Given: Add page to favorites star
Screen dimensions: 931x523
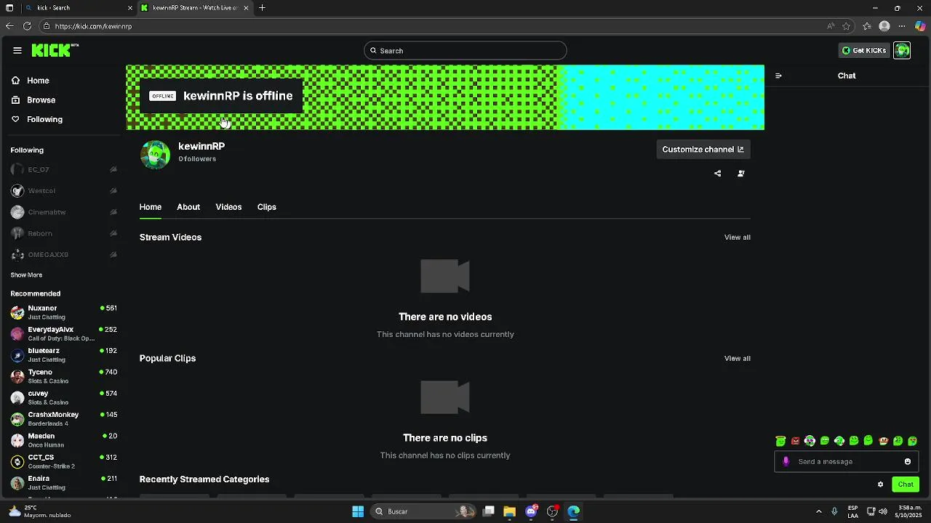Looking at the screenshot, I should (846, 26).
